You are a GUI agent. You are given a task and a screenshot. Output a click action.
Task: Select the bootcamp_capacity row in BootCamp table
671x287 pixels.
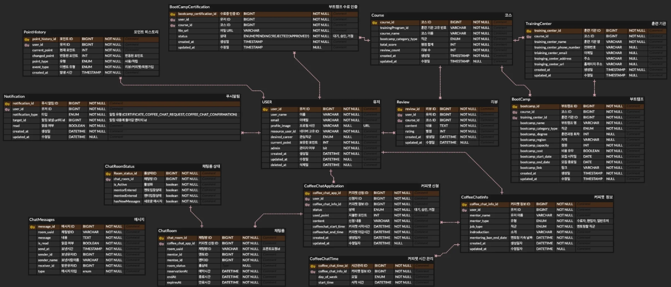coord(534,146)
